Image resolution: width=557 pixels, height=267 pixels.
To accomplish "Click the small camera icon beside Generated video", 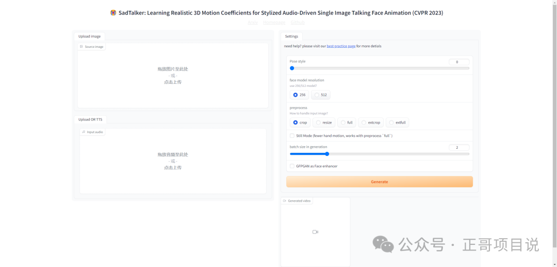I will pyautogui.click(x=285, y=201).
